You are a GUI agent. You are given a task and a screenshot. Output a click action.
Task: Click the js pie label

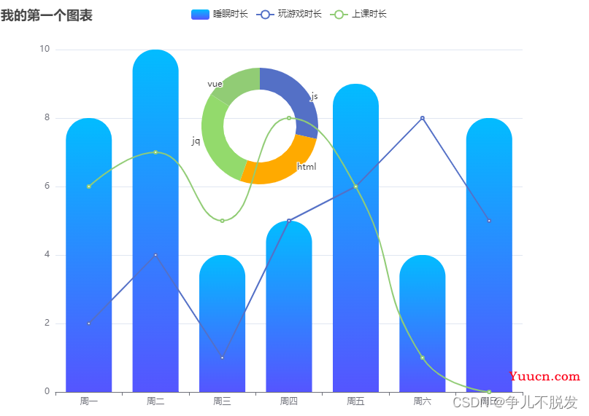315,97
